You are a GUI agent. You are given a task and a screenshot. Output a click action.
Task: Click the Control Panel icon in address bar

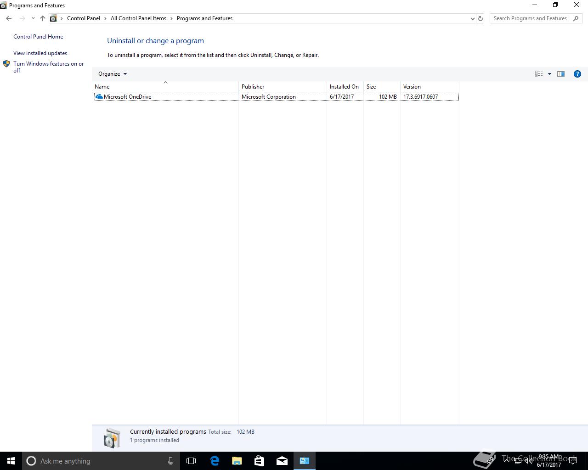pos(53,18)
